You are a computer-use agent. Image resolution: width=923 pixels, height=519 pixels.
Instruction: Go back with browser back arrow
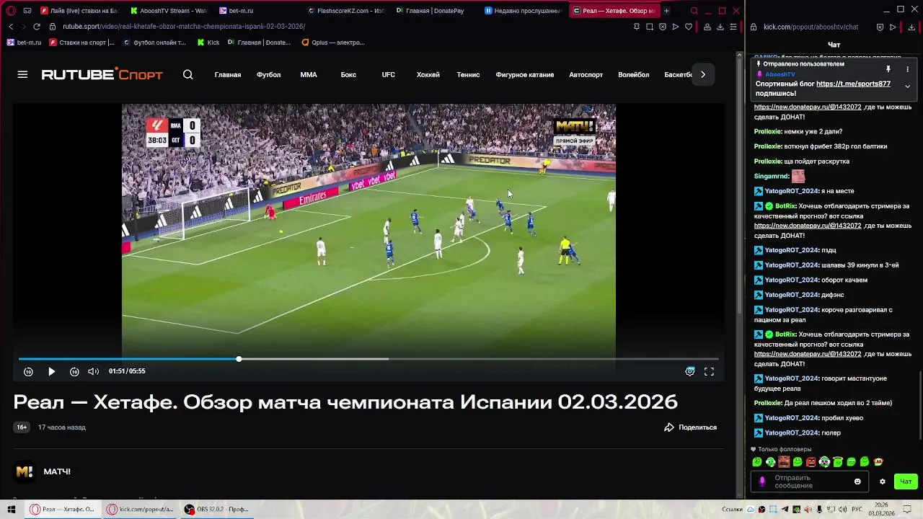pos(11,27)
